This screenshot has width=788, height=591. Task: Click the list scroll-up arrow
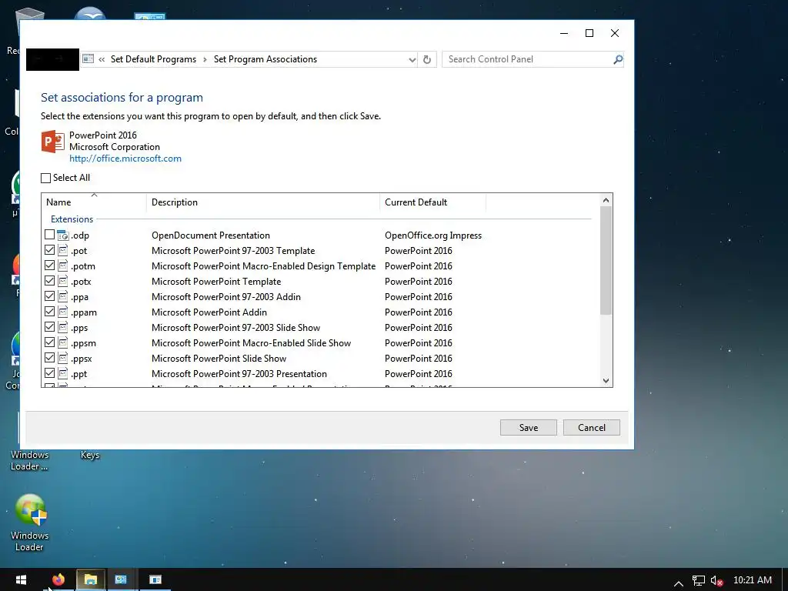point(606,200)
